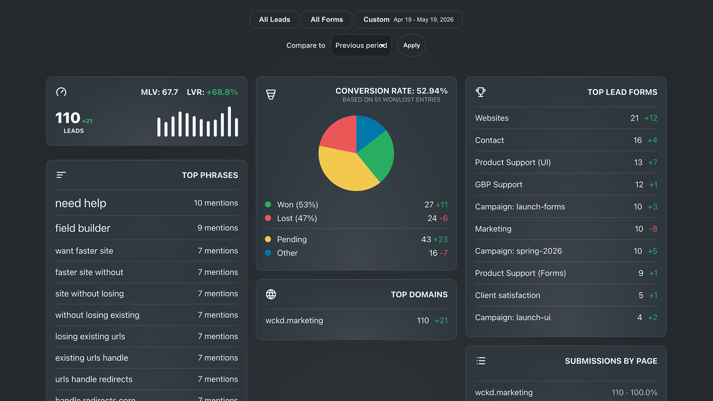Viewport: 713px width, 401px height.
Task: Click the Top Lead Forms heading
Action: [622, 92]
